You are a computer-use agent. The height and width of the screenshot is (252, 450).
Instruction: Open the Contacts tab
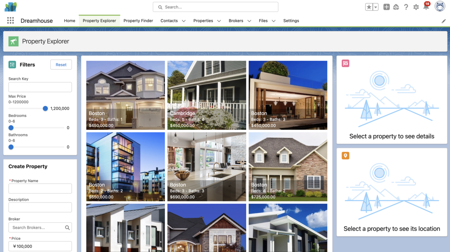coord(169,21)
